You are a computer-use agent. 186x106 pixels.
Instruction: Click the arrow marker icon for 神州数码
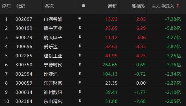(x=80, y=92)
